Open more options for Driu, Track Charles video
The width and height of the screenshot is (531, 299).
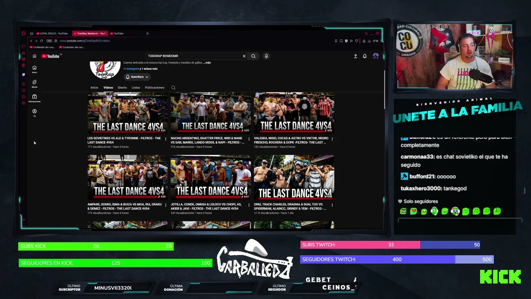pos(332,205)
